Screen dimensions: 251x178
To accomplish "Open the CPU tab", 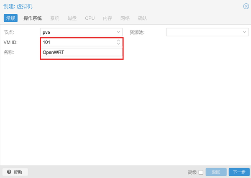I will pos(90,18).
